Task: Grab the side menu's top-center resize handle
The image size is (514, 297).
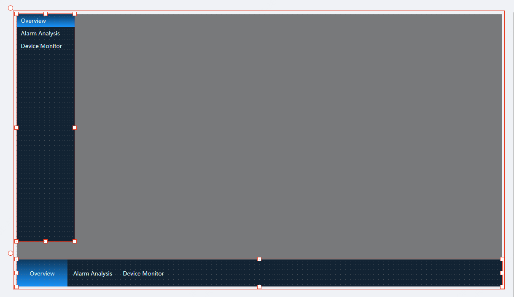Action: 46,14
